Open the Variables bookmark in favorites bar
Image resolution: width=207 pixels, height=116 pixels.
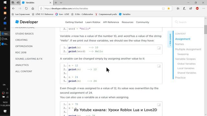(x=125, y=14)
